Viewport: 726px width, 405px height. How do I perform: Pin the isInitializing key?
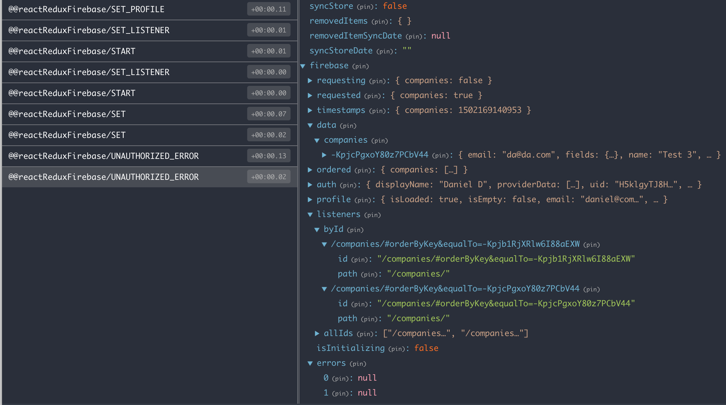tap(397, 349)
